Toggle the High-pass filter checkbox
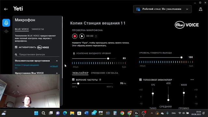208x117 pixels. [73, 79]
